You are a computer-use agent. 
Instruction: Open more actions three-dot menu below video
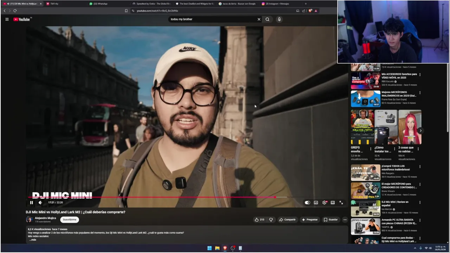click(x=345, y=220)
